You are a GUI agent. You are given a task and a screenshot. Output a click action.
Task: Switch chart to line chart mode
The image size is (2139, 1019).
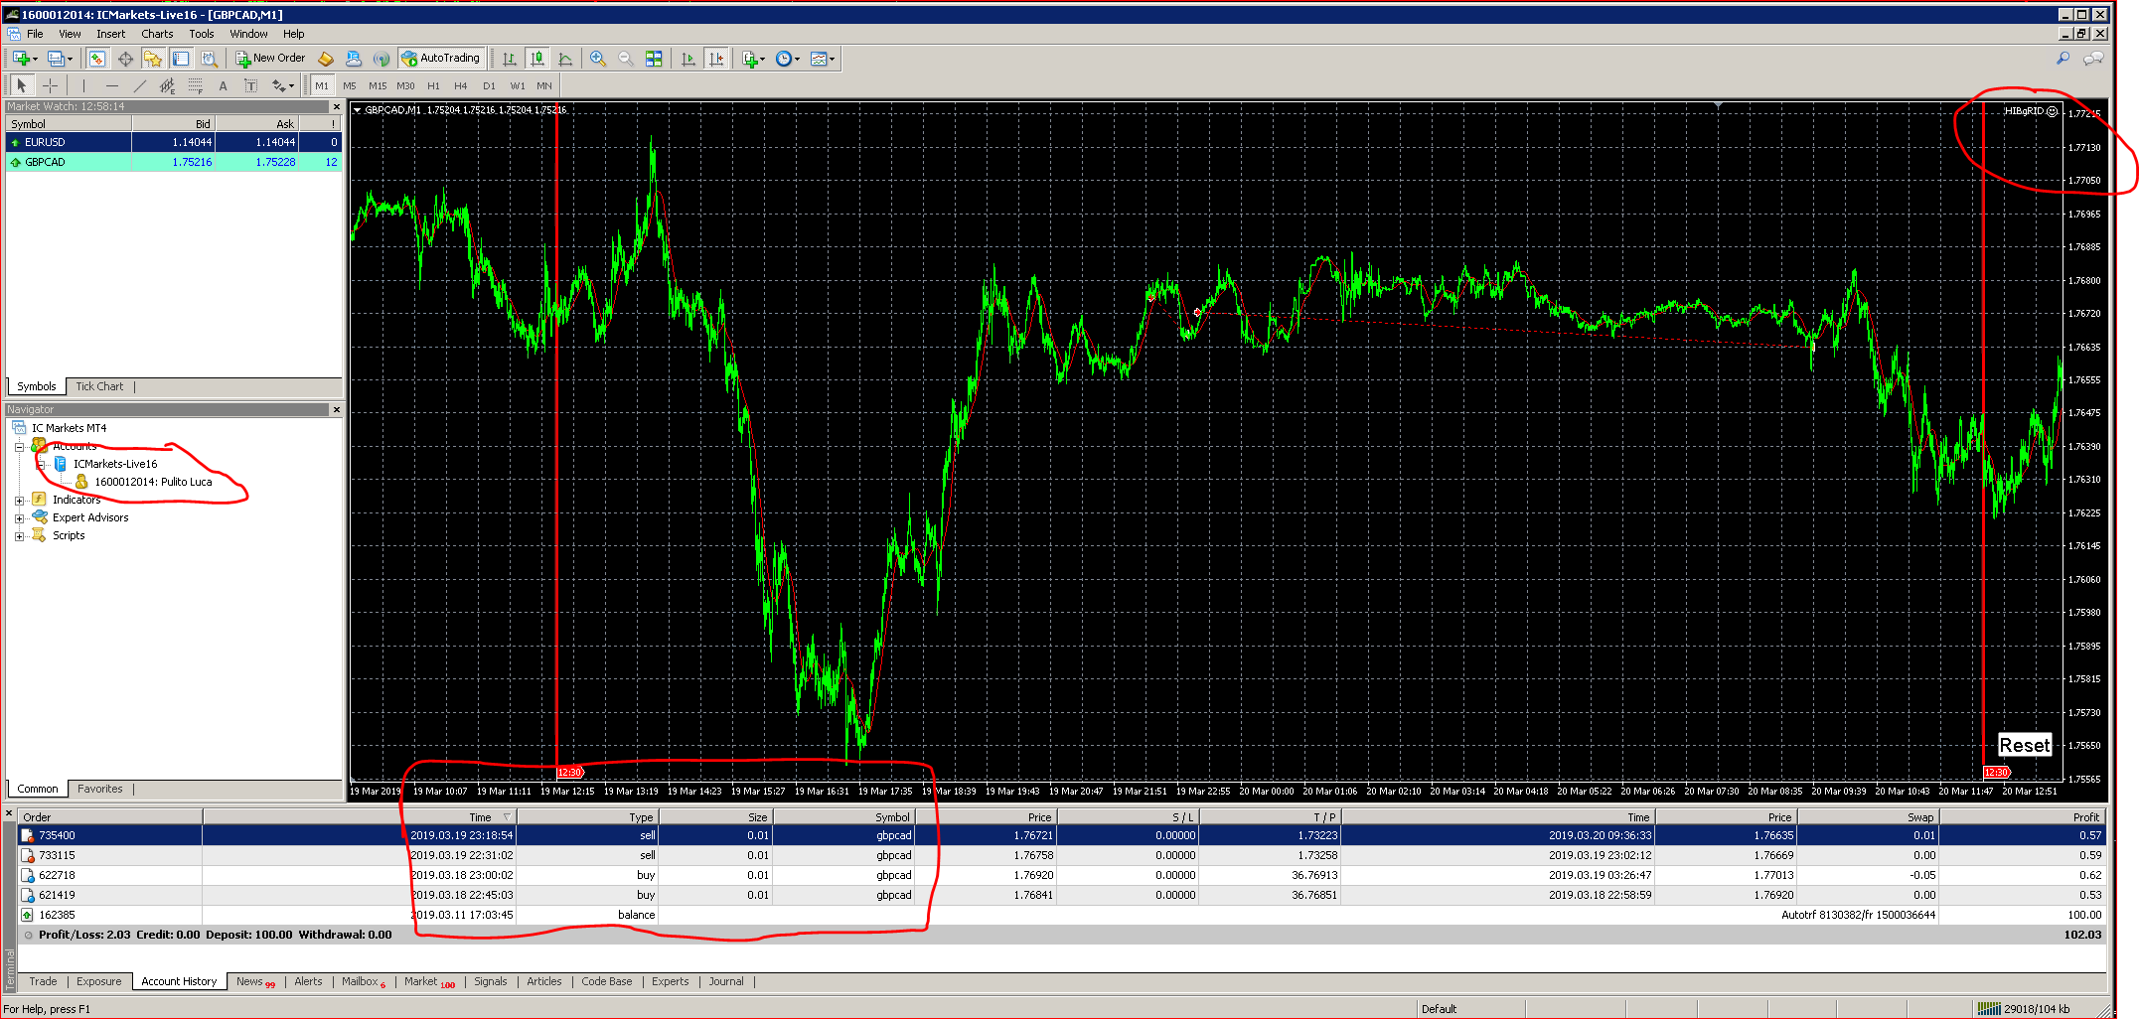tap(565, 59)
